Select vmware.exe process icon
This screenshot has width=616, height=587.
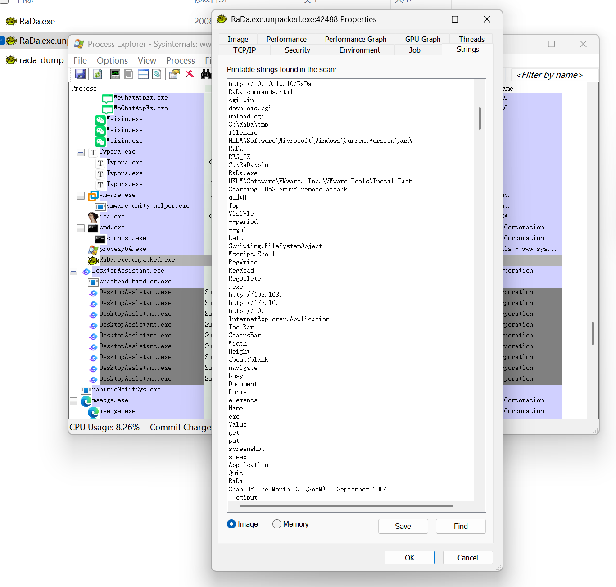tap(93, 196)
